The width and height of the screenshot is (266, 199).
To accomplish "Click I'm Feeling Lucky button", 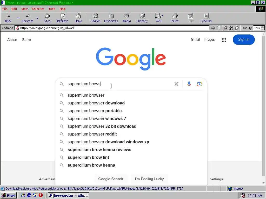I will coord(149,179).
